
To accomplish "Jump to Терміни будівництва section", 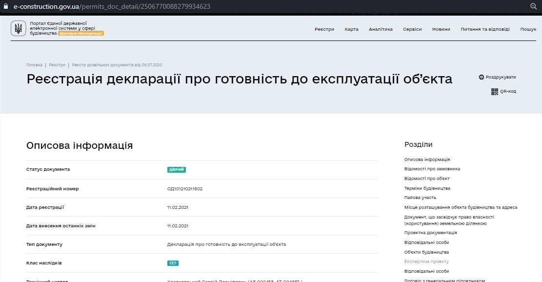I will 427,188.
